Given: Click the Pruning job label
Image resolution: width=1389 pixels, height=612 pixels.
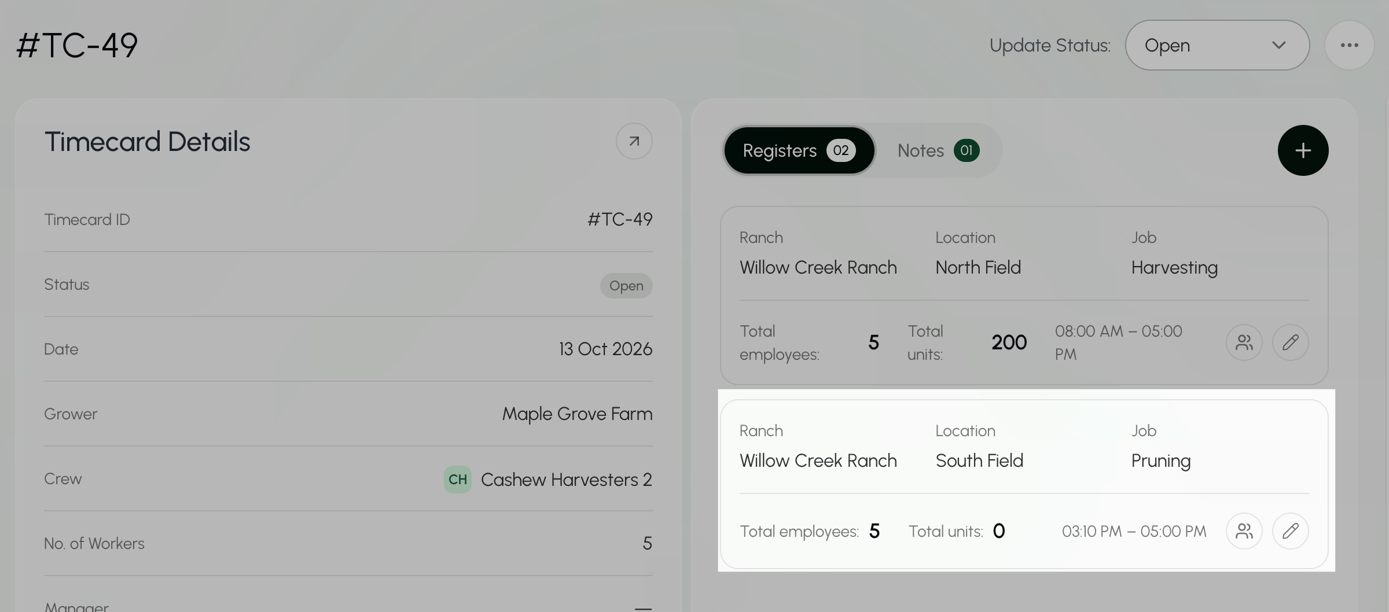Looking at the screenshot, I should point(1161,461).
